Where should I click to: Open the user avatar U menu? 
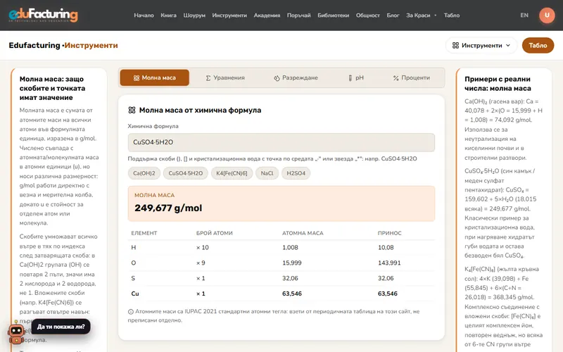tap(547, 15)
